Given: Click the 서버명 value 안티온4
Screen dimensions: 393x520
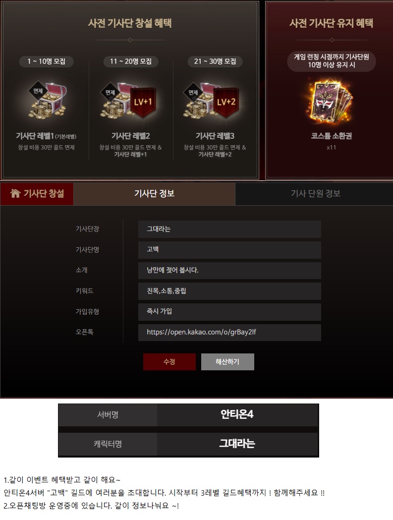Looking at the screenshot, I should point(237,414).
